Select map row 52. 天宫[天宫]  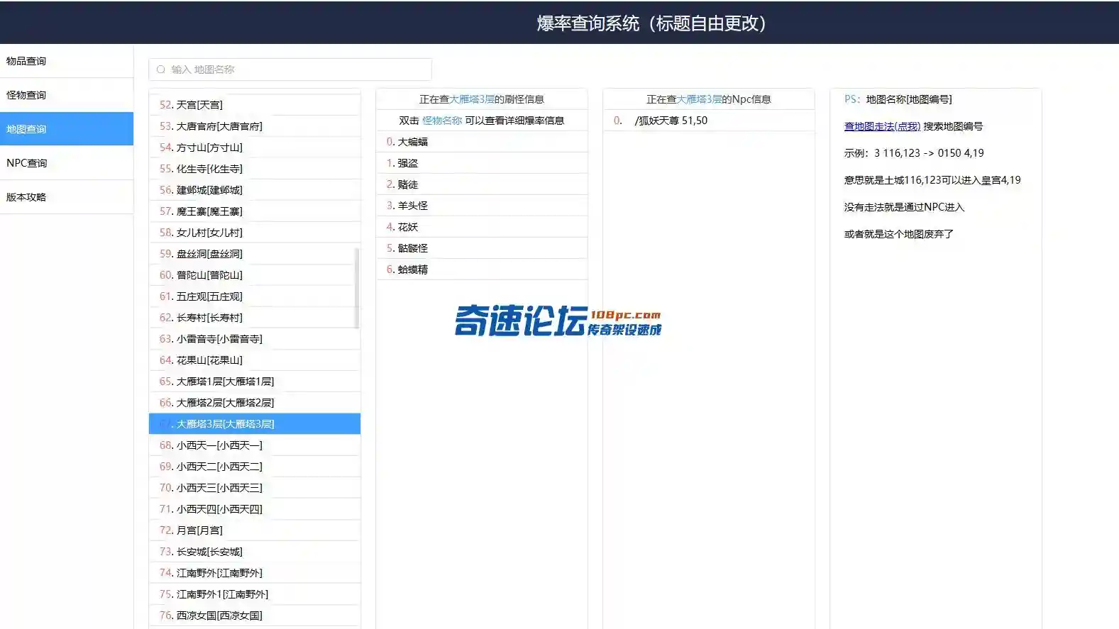pos(255,105)
